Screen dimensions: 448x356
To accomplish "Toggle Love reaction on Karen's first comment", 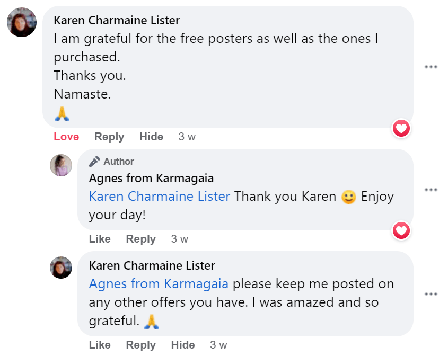I will coord(66,137).
